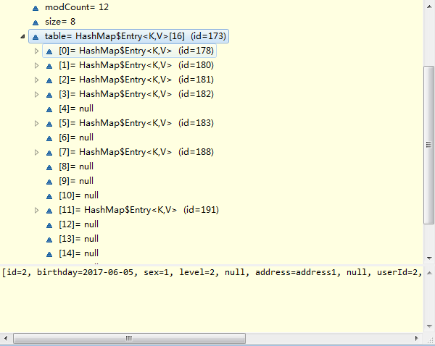The height and width of the screenshot is (346, 435).
Task: Select the [3]= HashMap$Entry (id=182) row
Action: (136, 94)
